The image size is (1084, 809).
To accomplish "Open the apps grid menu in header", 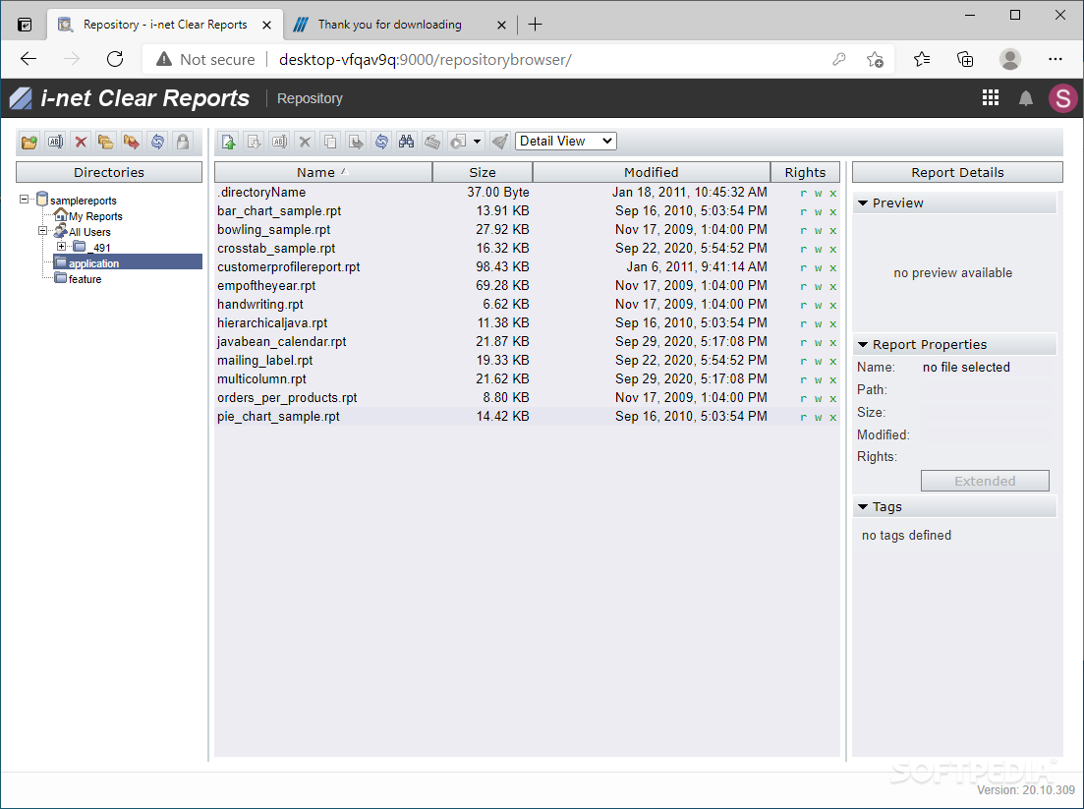I will click(990, 98).
